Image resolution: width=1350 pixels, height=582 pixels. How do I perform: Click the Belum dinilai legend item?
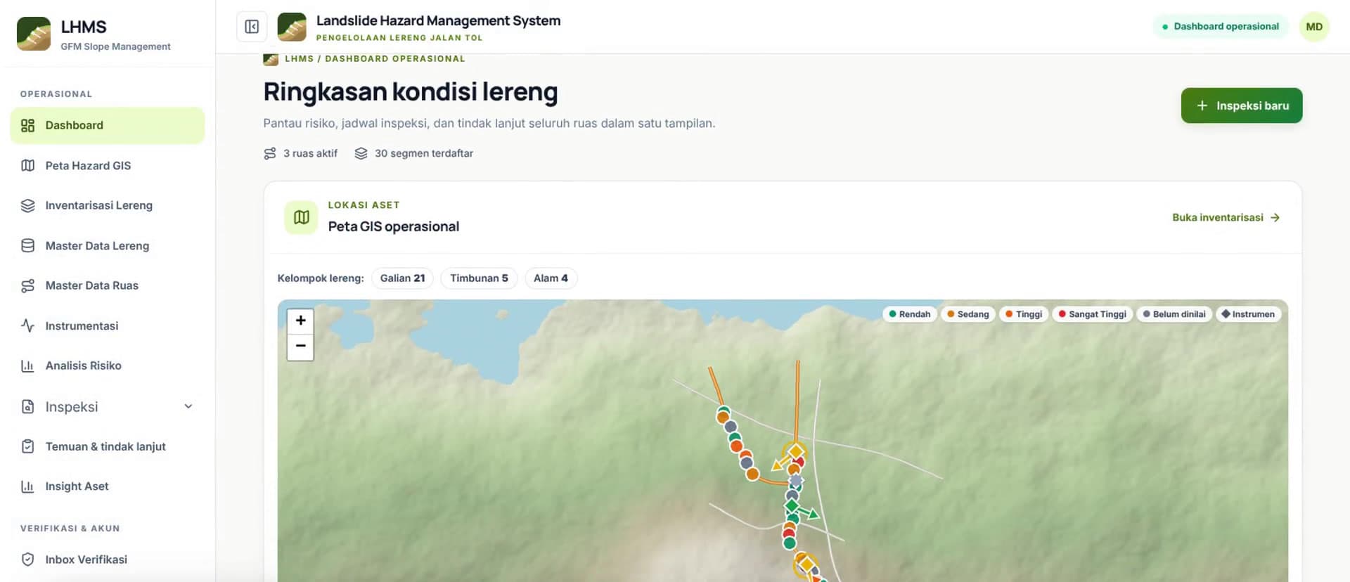pyautogui.click(x=1174, y=314)
